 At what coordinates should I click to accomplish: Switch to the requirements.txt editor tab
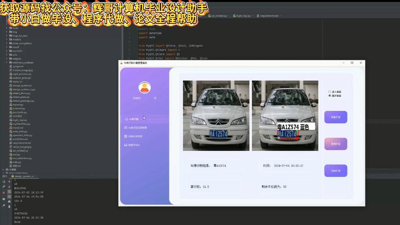[268, 16]
